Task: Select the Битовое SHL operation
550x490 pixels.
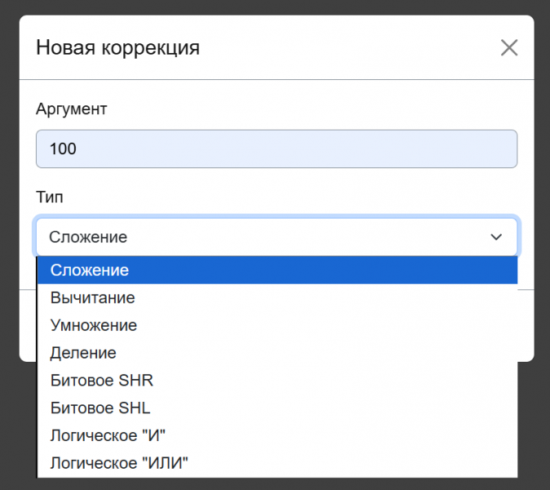Action: tap(100, 408)
